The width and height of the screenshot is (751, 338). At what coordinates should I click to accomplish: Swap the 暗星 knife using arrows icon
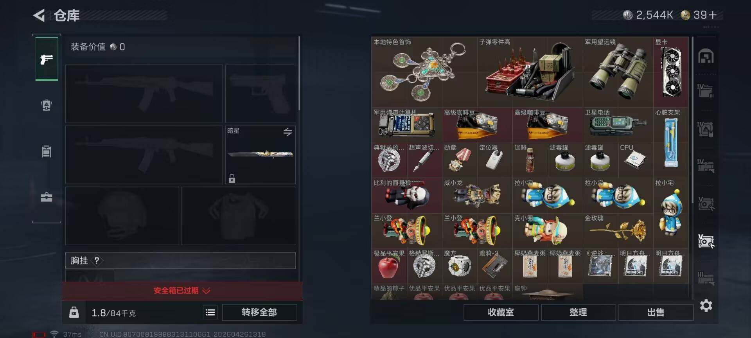click(288, 132)
